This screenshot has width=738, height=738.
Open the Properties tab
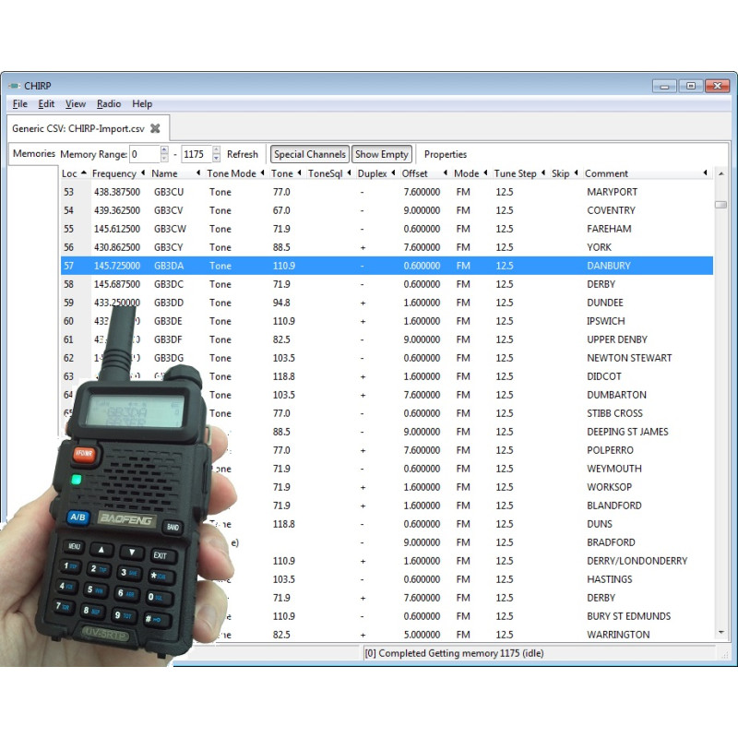(x=446, y=154)
